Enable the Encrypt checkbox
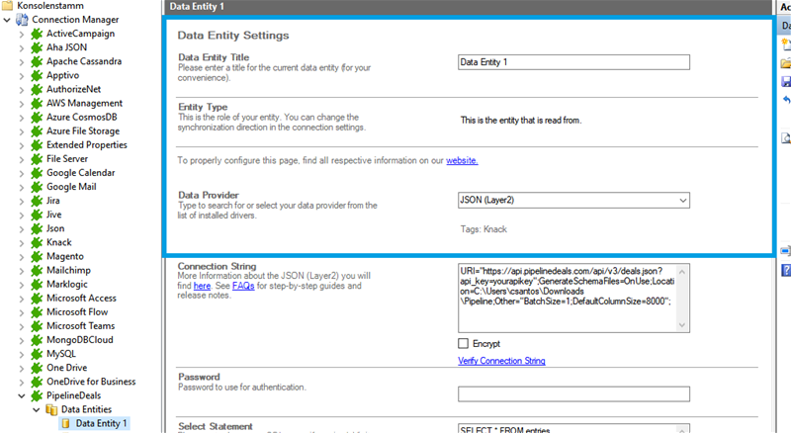 tap(464, 342)
